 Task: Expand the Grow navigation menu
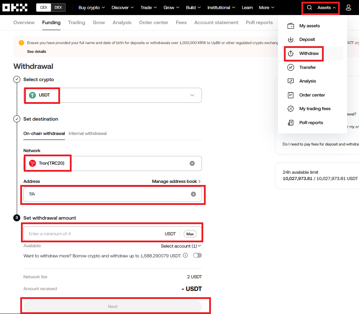tap(171, 8)
